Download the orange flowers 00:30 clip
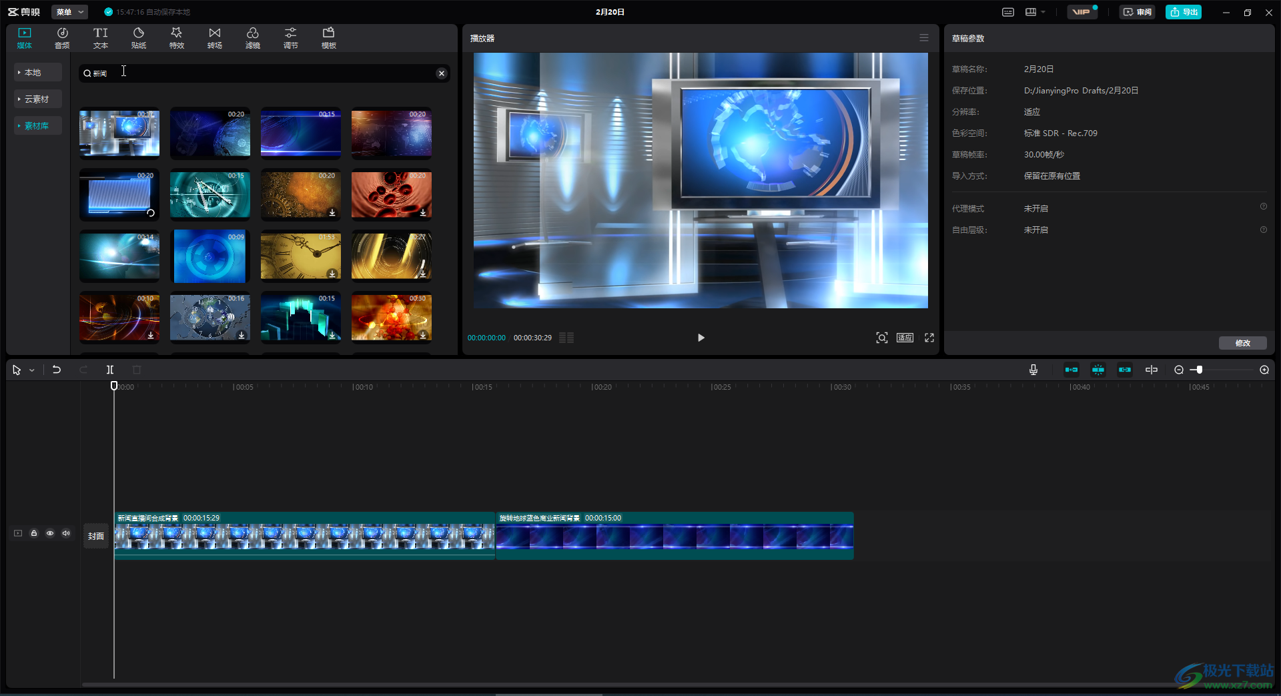This screenshot has height=696, width=1281. tap(423, 335)
